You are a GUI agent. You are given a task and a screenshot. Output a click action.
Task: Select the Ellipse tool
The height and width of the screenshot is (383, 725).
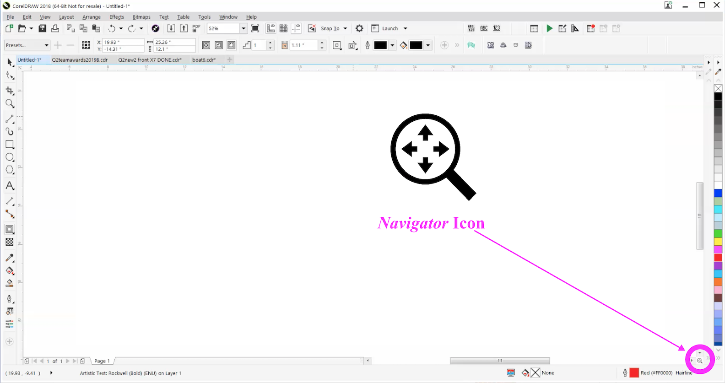click(10, 157)
